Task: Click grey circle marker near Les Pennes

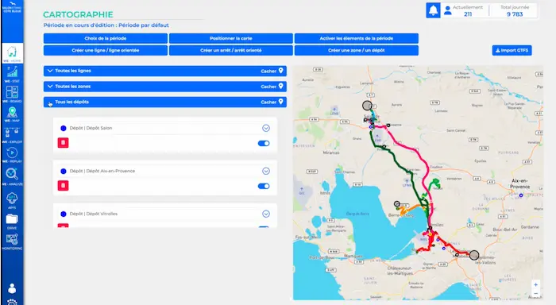Action: (x=474, y=255)
